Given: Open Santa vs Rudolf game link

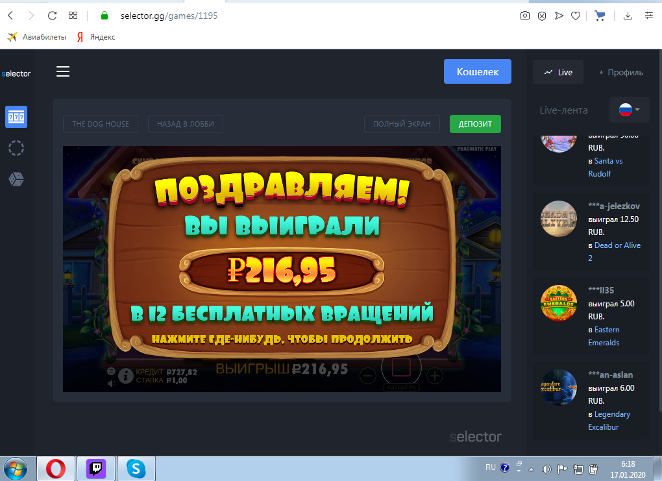Looking at the screenshot, I should pyautogui.click(x=606, y=167).
